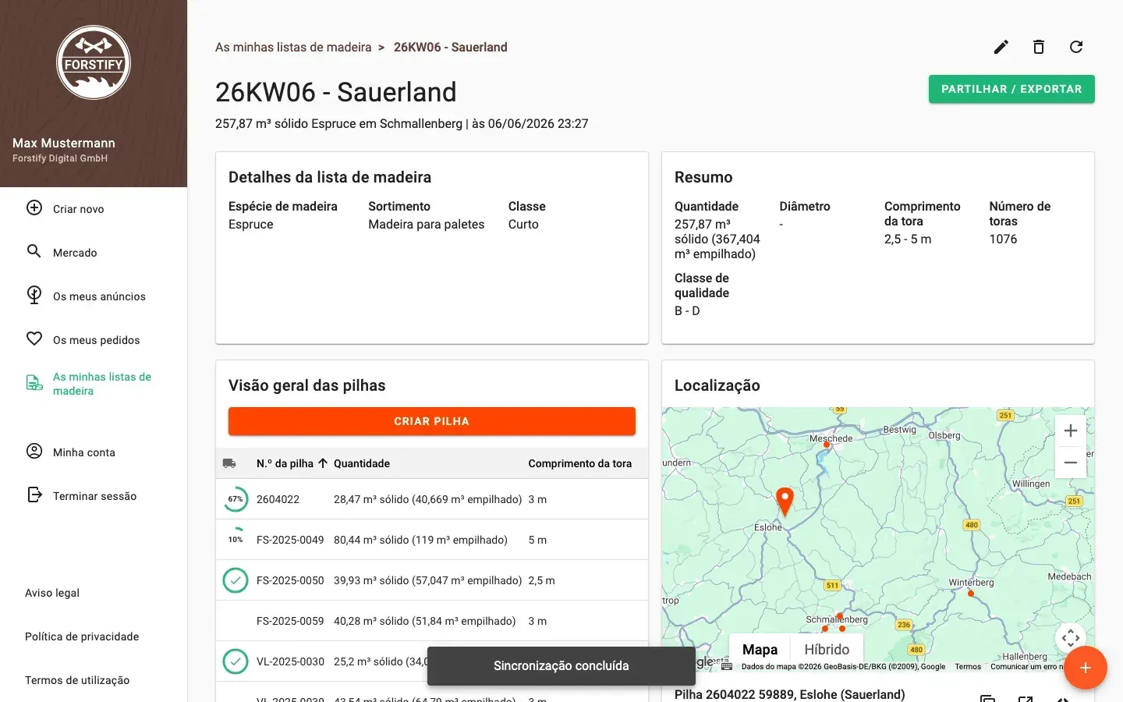Screen dimensions: 1123x702
Task: Select As minhas listas de madeira menu item
Action: click(94, 384)
